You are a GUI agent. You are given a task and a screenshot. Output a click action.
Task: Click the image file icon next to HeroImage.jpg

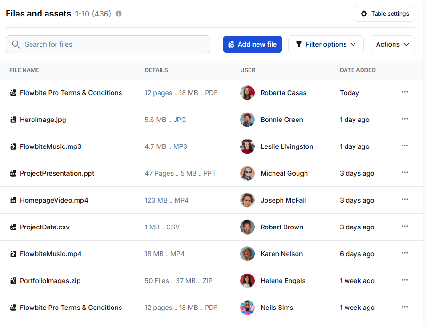point(13,120)
